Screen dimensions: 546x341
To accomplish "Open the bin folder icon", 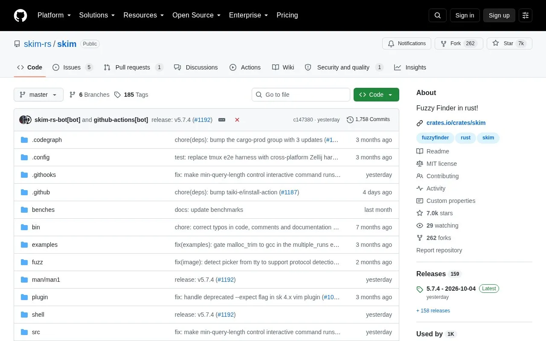I will [x=24, y=227].
